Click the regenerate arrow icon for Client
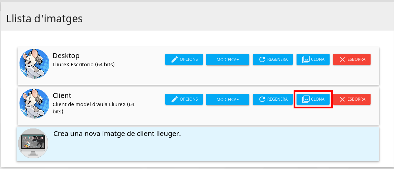This screenshot has height=169, width=394. 262,99
